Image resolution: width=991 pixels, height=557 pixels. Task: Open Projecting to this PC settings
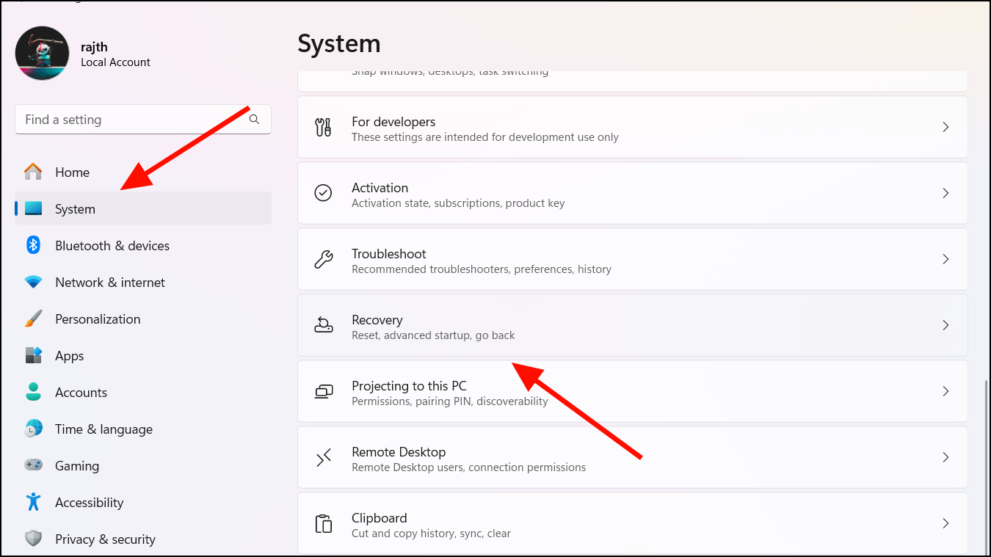(631, 391)
